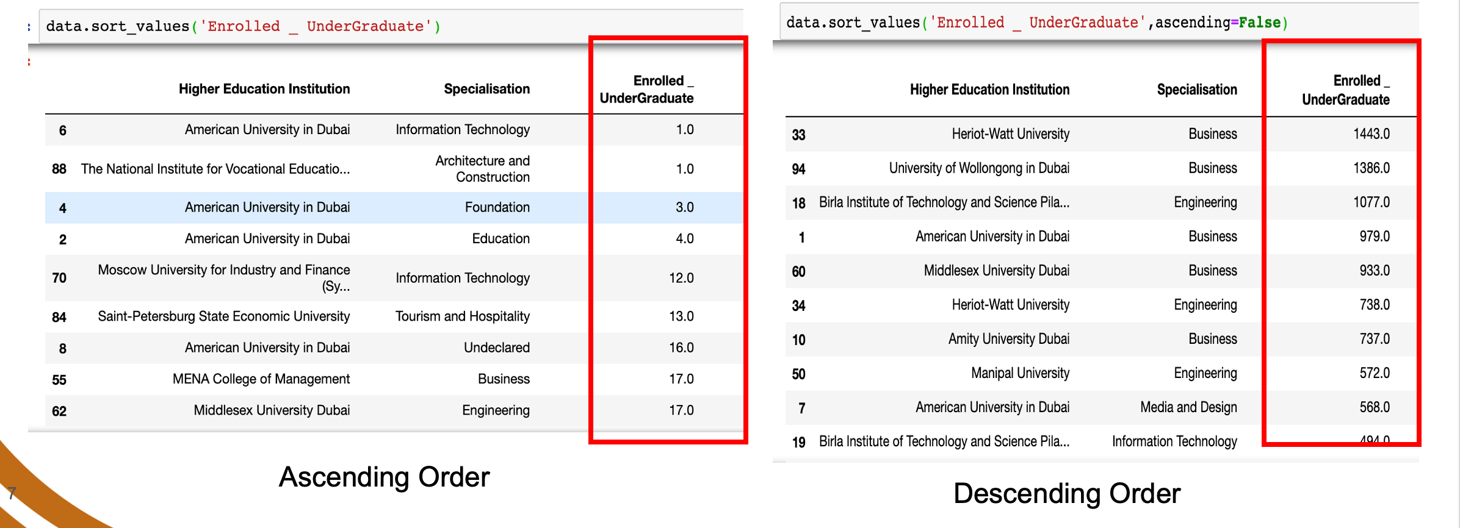Click the 'Tourism and Hospitality' cell
Viewport: 1460px width, 528px height.
463,316
